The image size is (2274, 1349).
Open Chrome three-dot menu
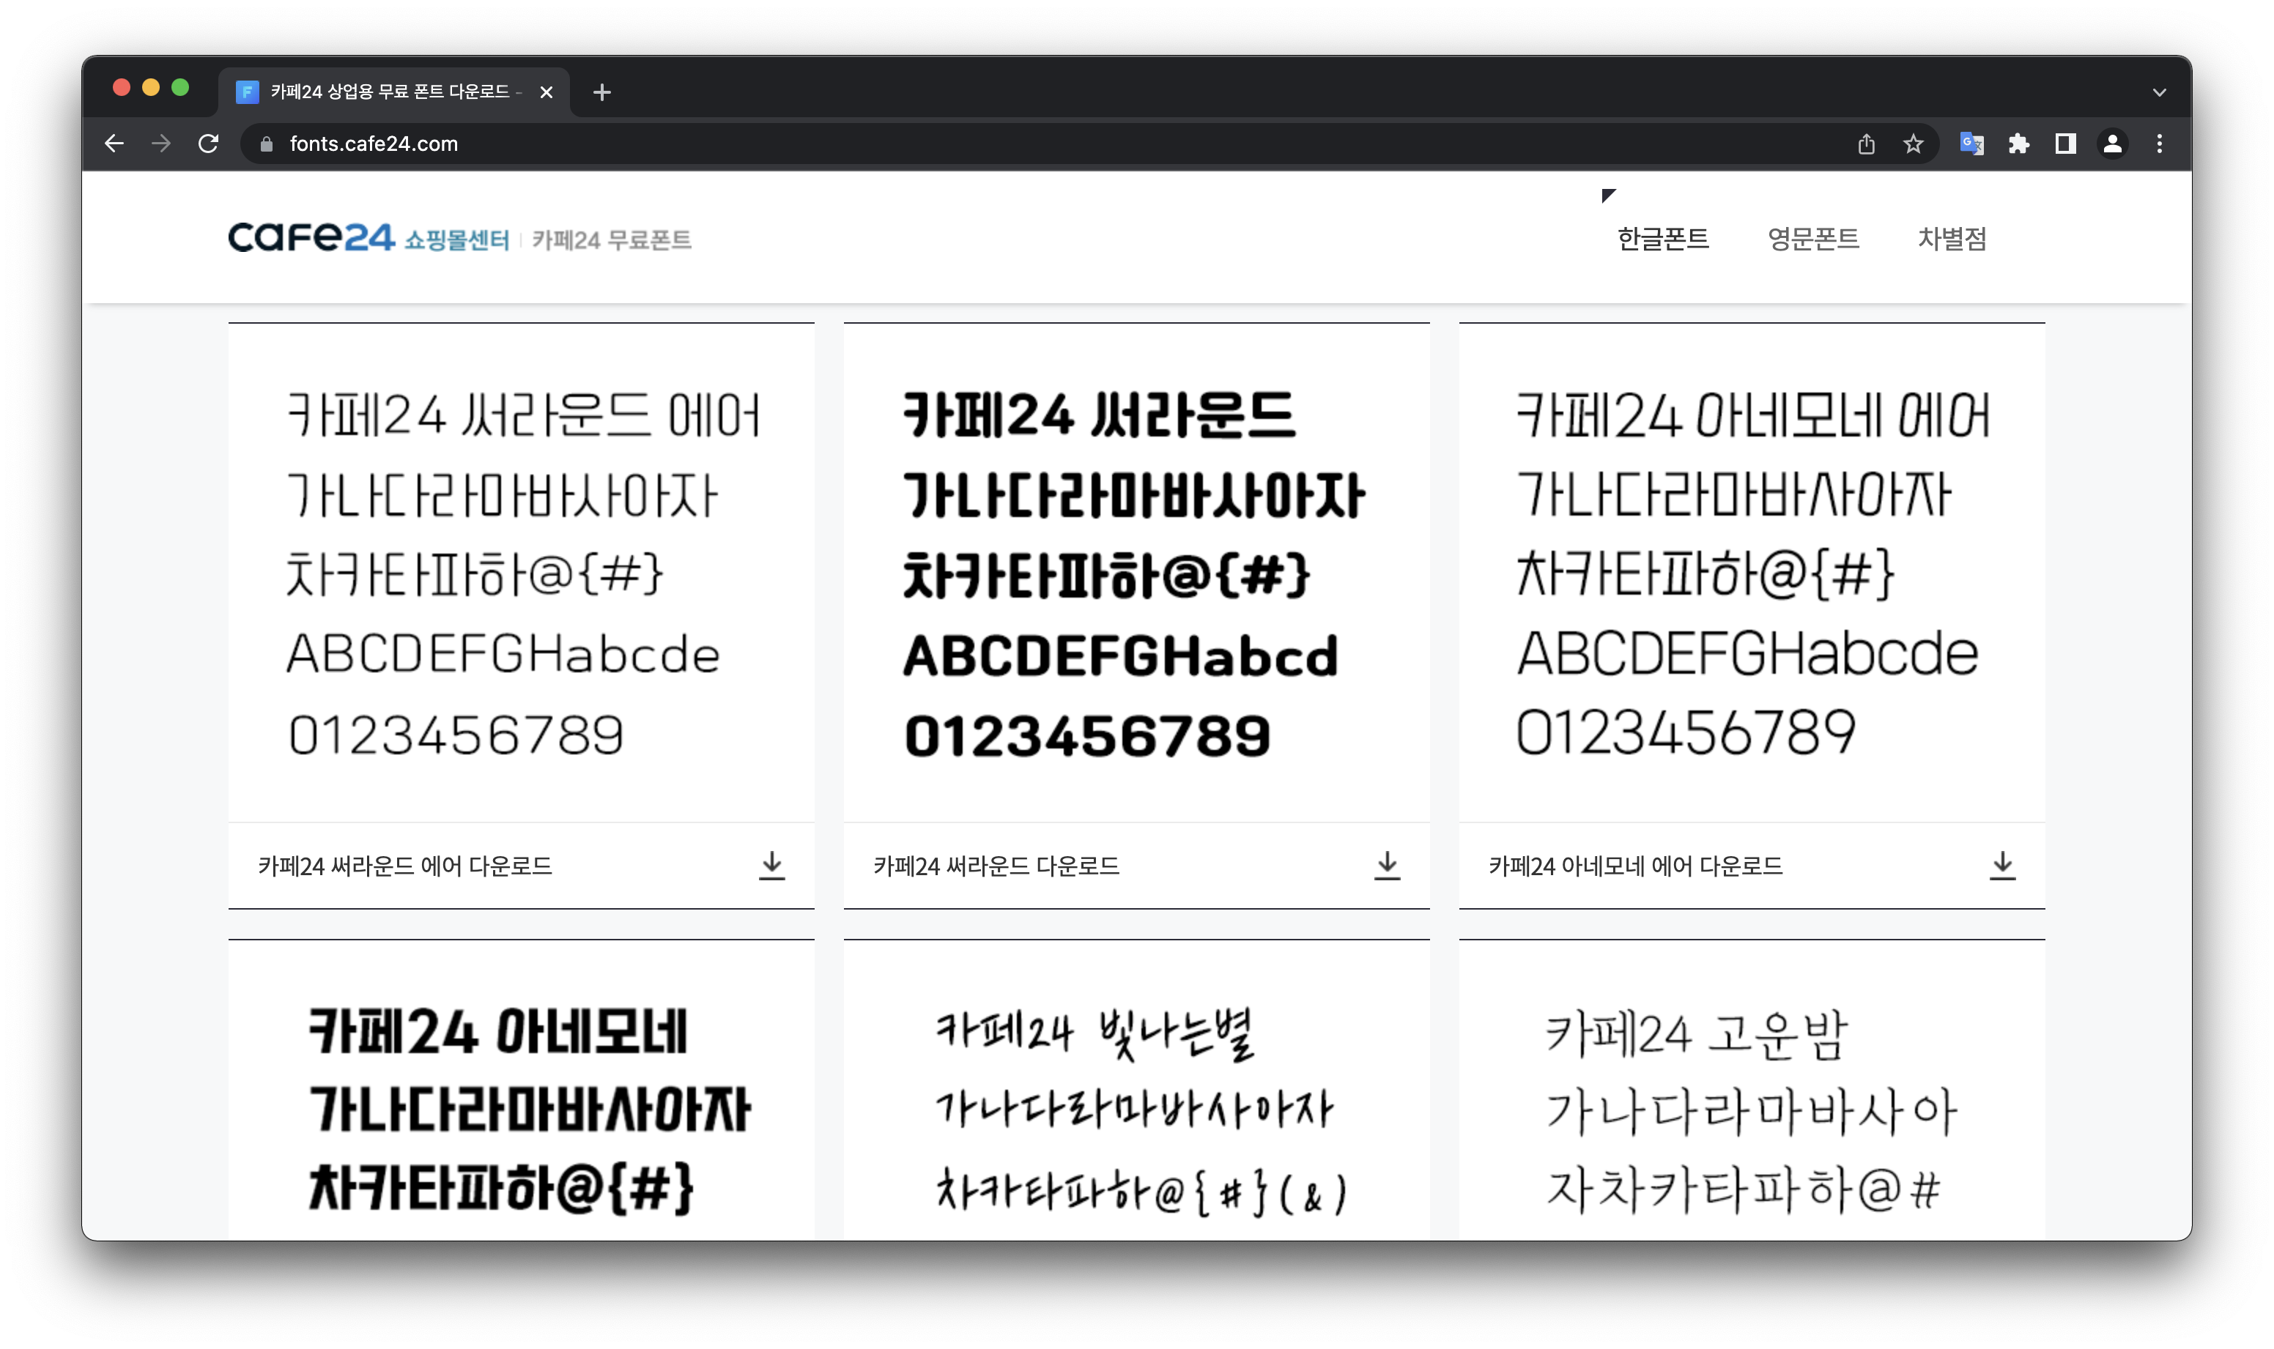coord(2160,144)
